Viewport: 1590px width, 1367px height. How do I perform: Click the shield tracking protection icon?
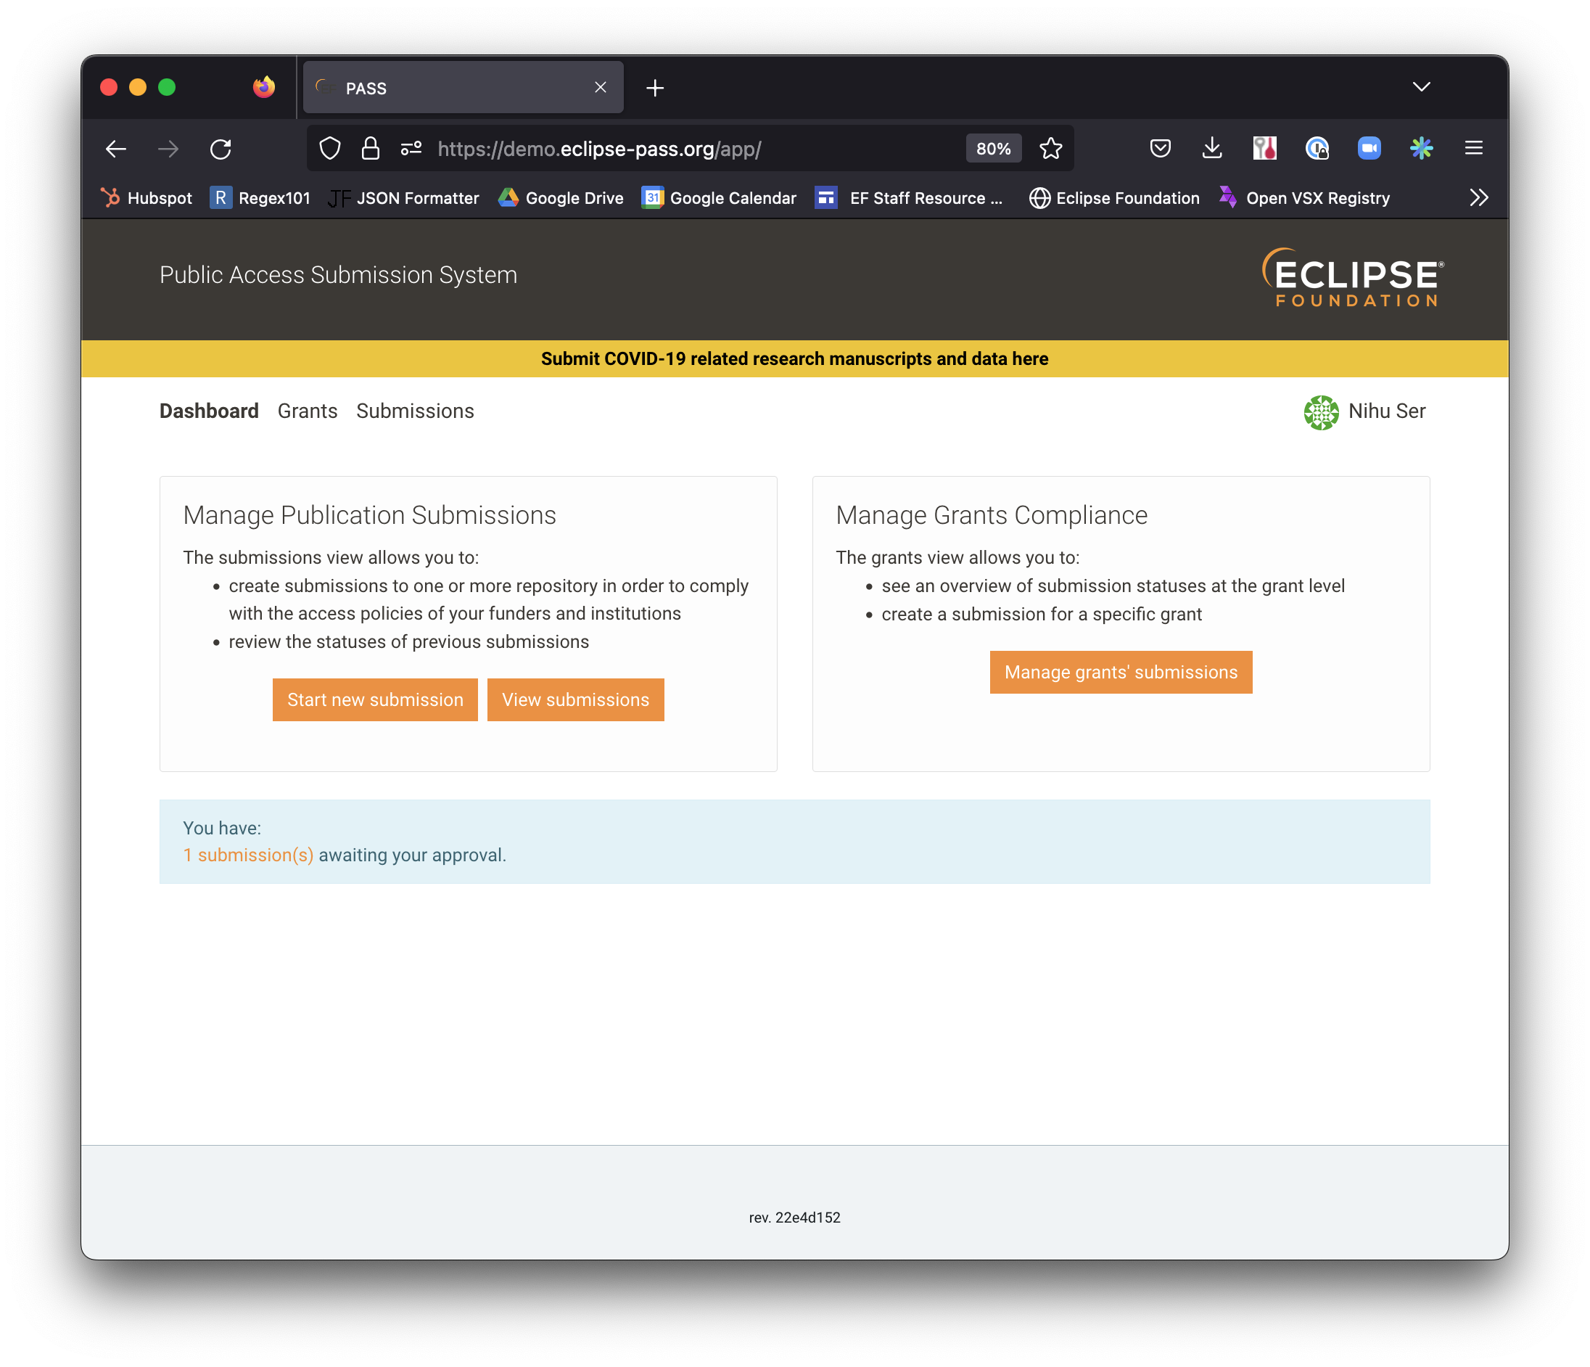[330, 148]
